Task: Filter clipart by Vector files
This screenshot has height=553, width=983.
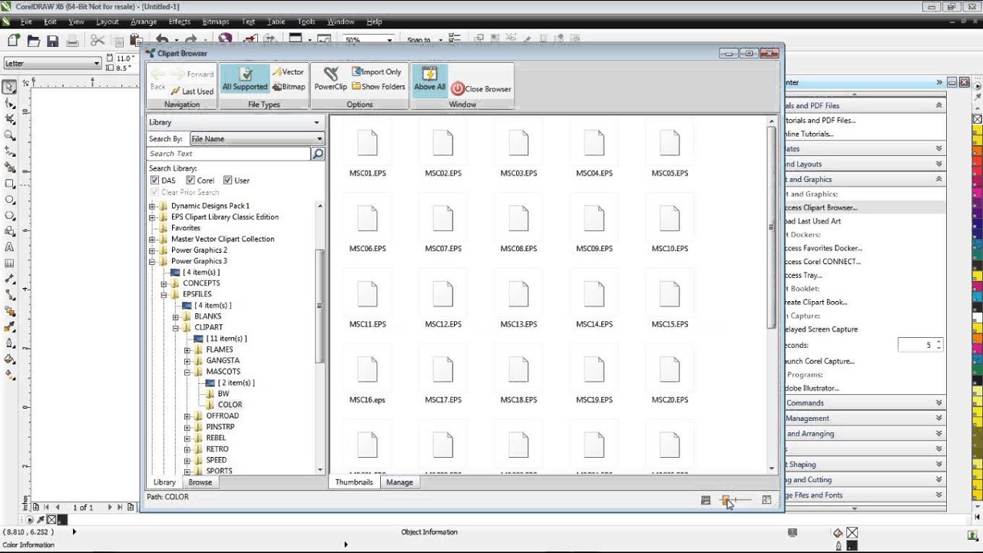Action: [x=288, y=72]
